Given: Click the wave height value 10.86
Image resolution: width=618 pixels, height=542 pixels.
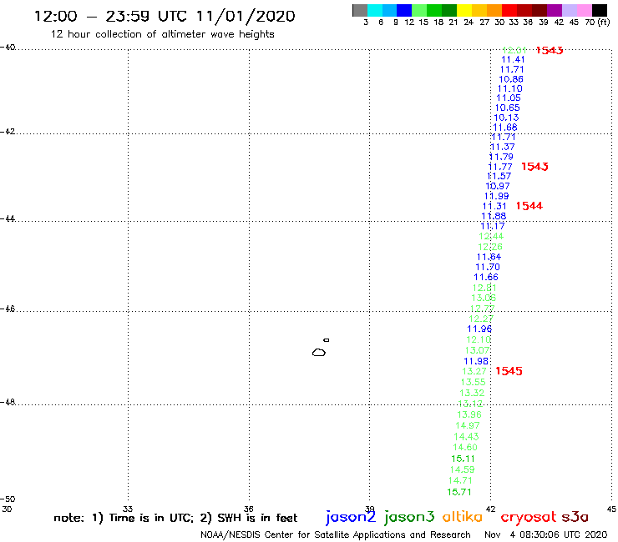Looking at the screenshot, I should (x=511, y=79).
